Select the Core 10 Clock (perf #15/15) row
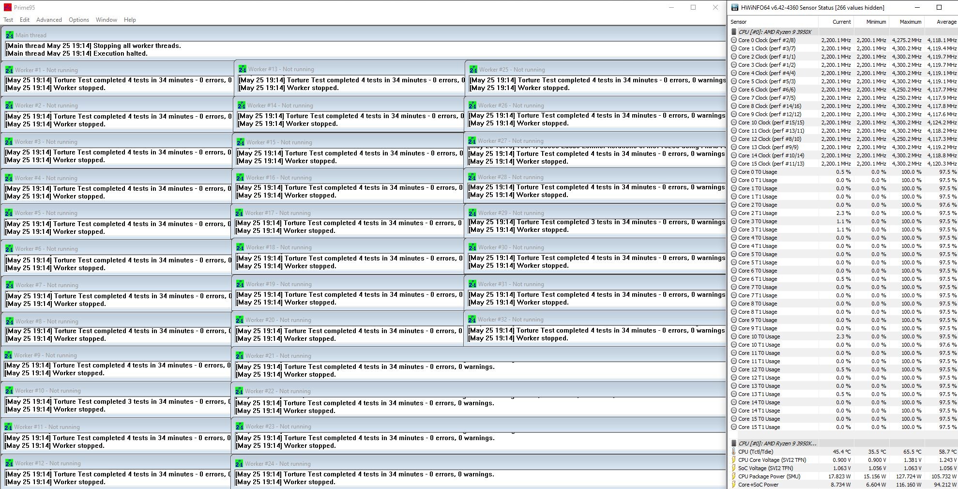Screen dimensions: 958x489 (x=843, y=122)
